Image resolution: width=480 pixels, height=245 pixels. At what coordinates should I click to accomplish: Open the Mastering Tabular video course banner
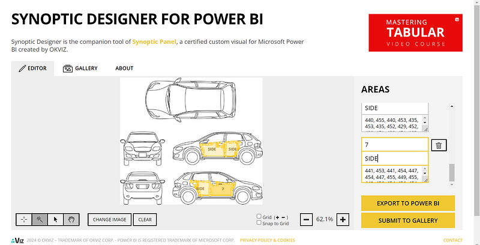[415, 33]
